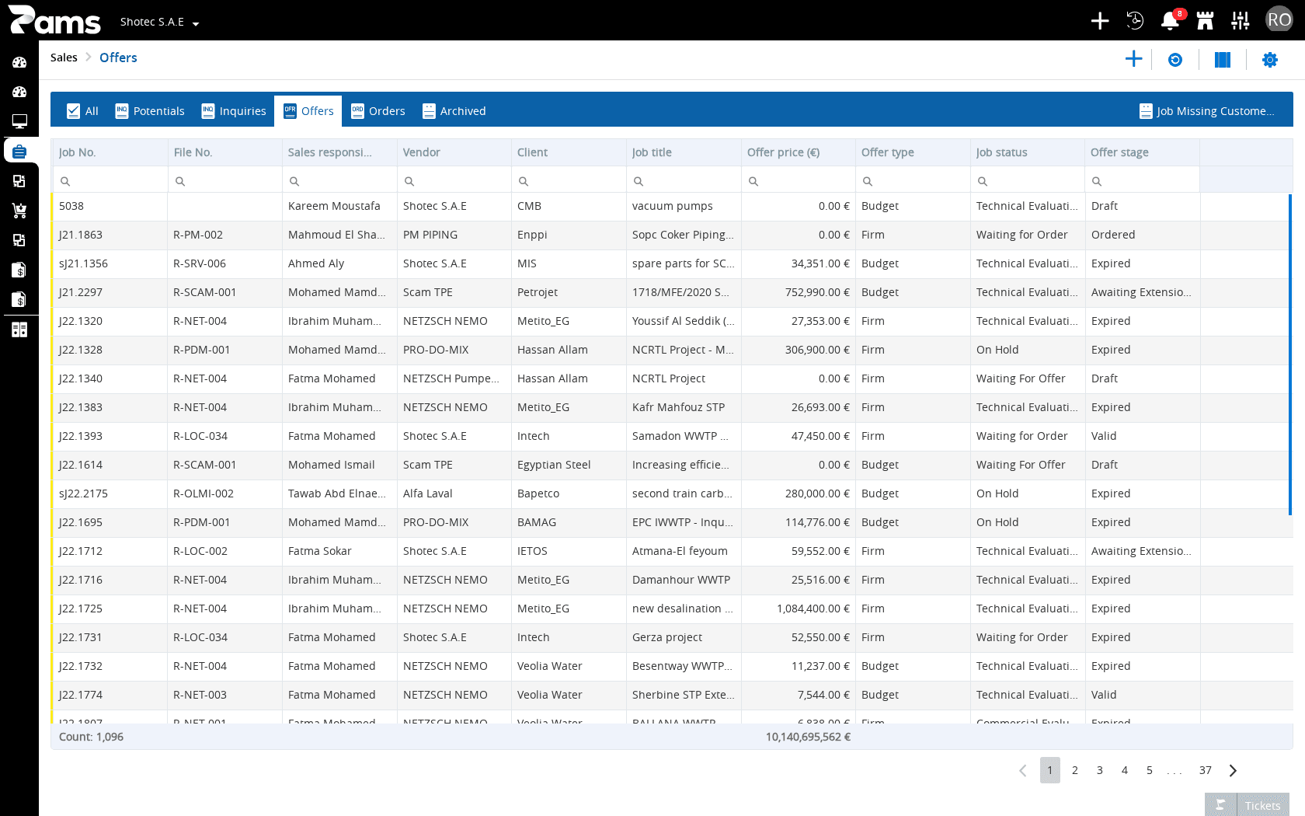The width and height of the screenshot is (1305, 816).
Task: Open the column chooser icon
Action: tap(1223, 60)
